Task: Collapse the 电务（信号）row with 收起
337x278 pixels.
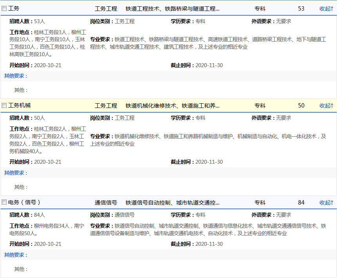Action: pyautogui.click(x=326, y=203)
